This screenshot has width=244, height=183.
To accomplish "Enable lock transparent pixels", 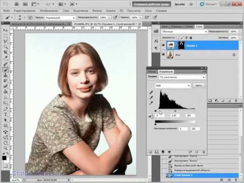I will (x=178, y=38).
